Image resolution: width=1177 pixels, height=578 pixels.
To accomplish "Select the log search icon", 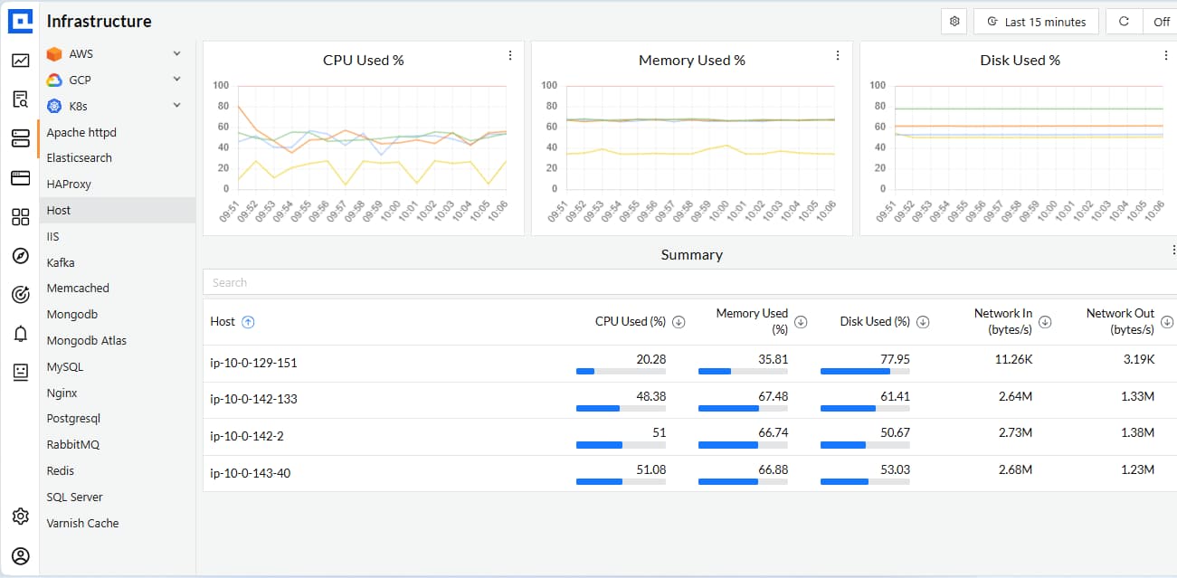I will (x=20, y=99).
